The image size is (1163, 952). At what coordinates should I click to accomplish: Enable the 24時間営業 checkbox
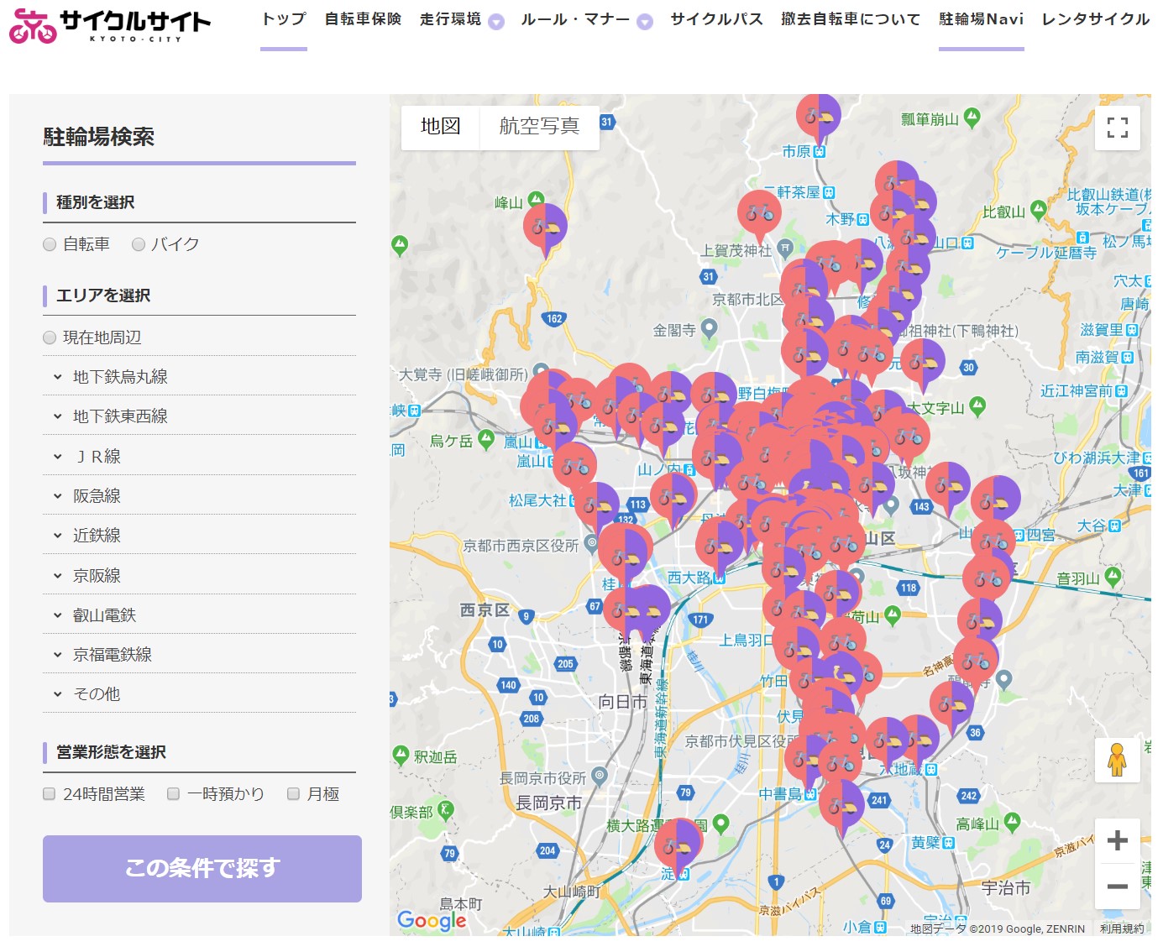click(x=50, y=794)
